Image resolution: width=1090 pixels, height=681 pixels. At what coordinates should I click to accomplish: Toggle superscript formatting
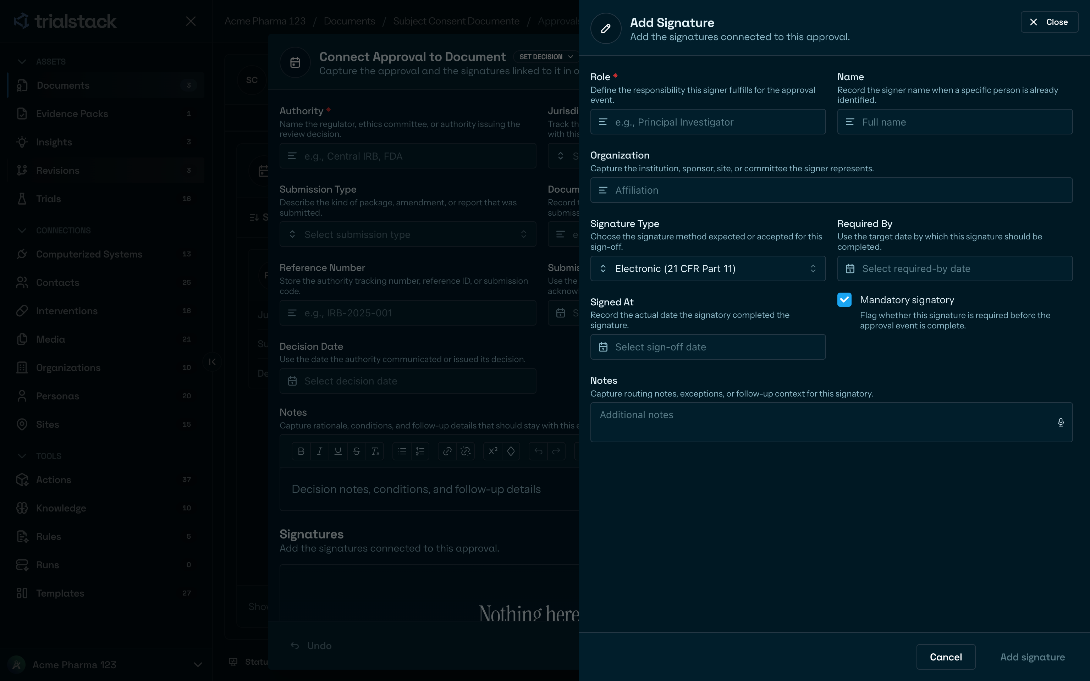493,451
